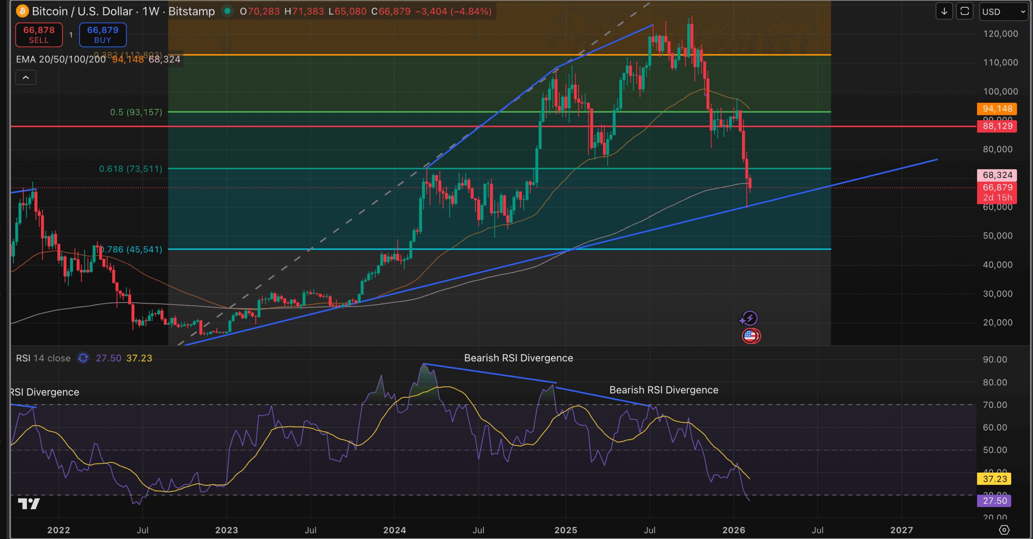Open the USD currency dropdown
The image size is (1033, 539).
click(x=1003, y=12)
